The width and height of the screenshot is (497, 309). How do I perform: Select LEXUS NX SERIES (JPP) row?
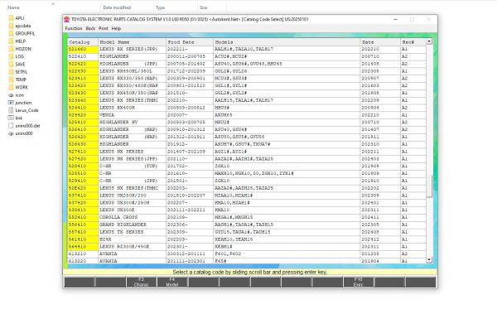click(x=247, y=159)
